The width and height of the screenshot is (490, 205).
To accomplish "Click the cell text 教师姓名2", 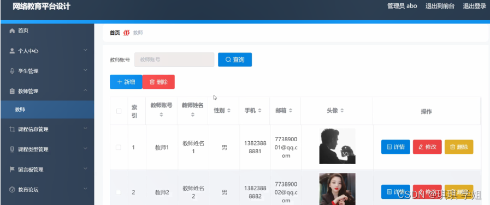I will [x=193, y=192].
